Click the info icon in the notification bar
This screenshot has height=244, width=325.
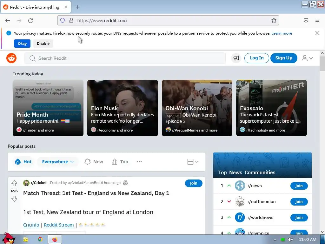tap(9, 33)
